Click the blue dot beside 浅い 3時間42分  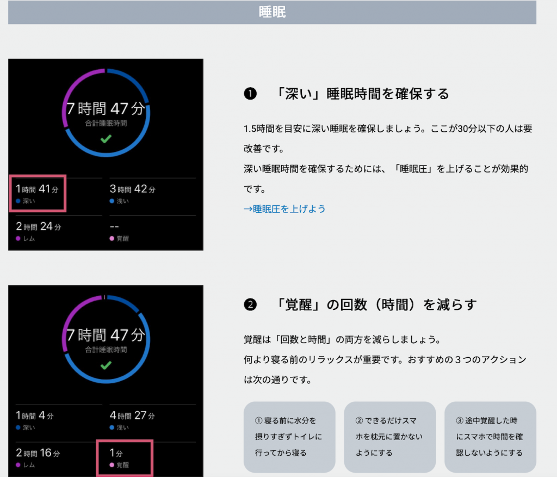pyautogui.click(x=112, y=201)
